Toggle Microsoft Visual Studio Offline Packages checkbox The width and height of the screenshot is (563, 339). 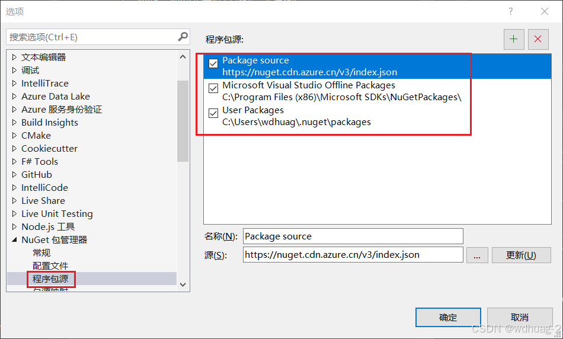click(213, 88)
